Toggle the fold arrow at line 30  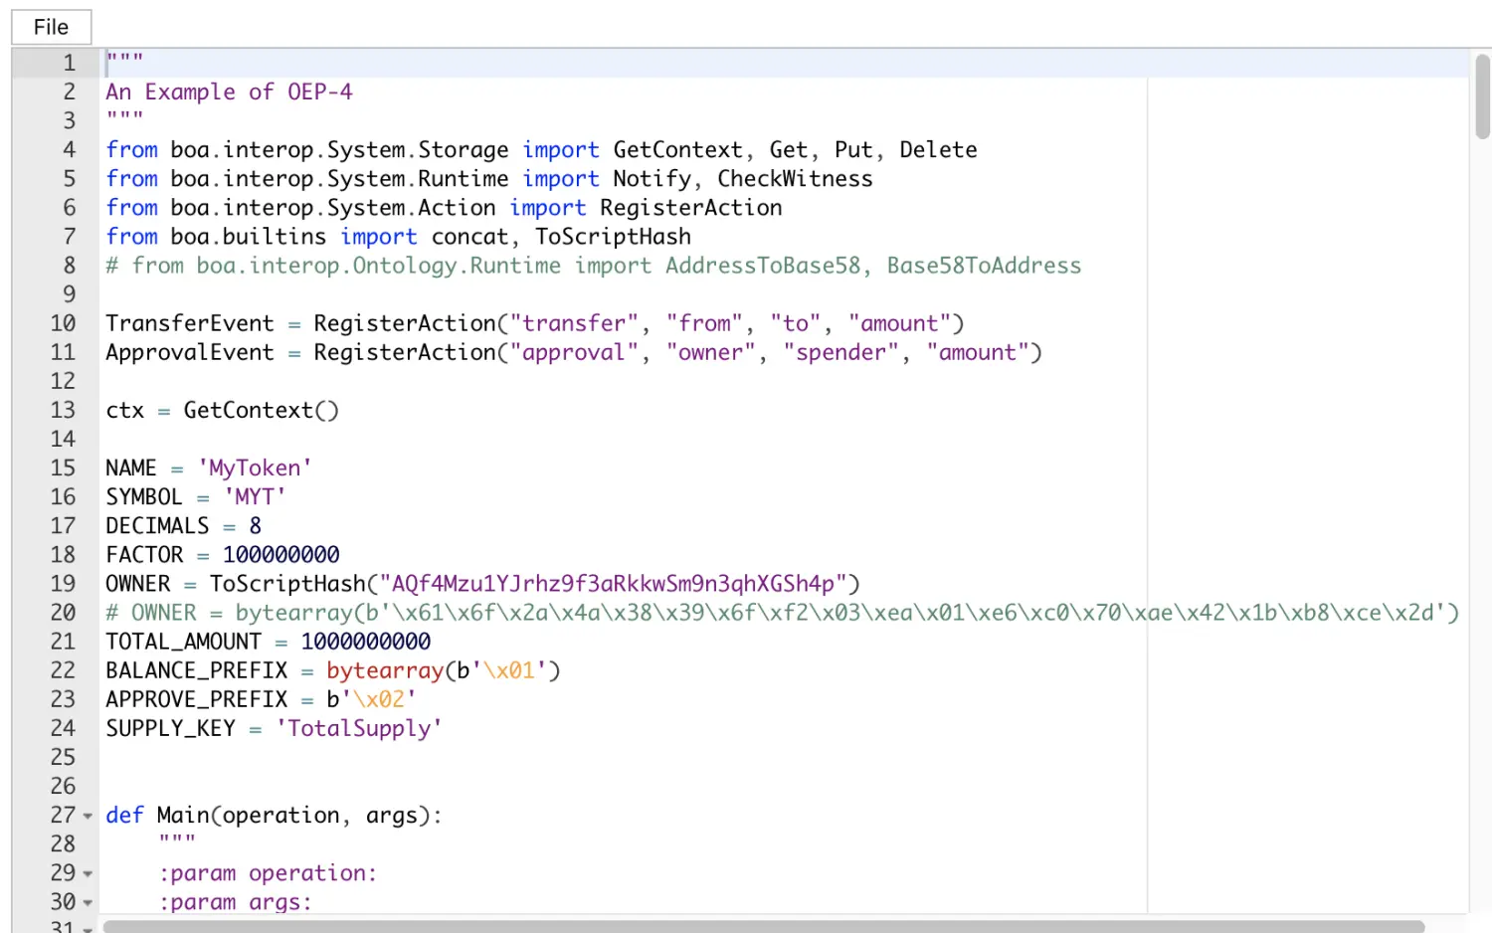[x=88, y=903]
